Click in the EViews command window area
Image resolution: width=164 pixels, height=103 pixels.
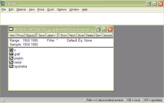(81, 18)
